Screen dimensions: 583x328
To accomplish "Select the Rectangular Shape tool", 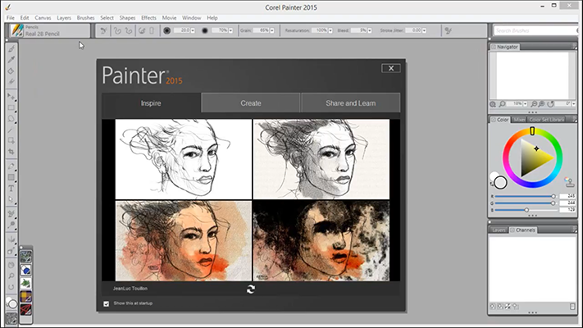I will pyautogui.click(x=11, y=177).
